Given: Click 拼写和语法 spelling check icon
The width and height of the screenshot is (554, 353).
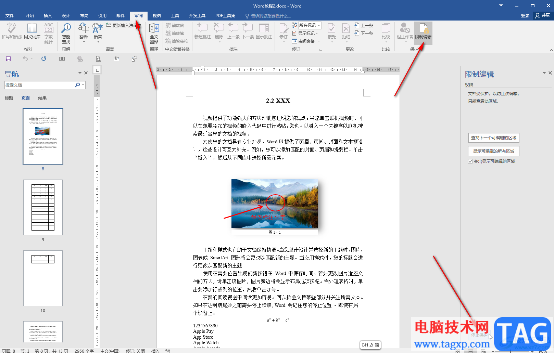Looking at the screenshot, I should pyautogui.click(x=12, y=31).
